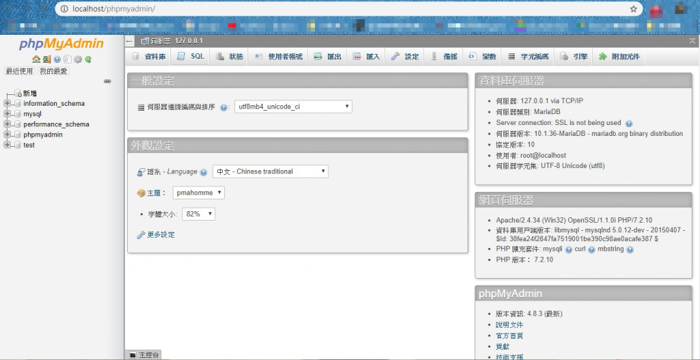Expand the test database node
The image size is (700, 360).
point(7,145)
